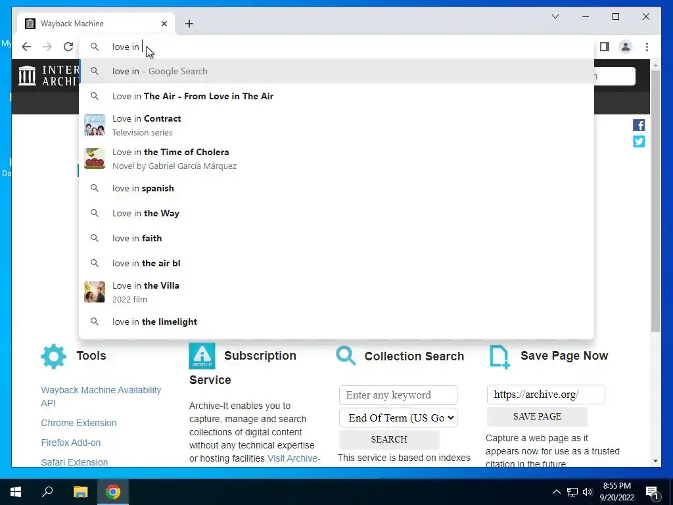The image size is (673, 505).
Task: Open the Firefox Add-on link
Action: click(71, 443)
